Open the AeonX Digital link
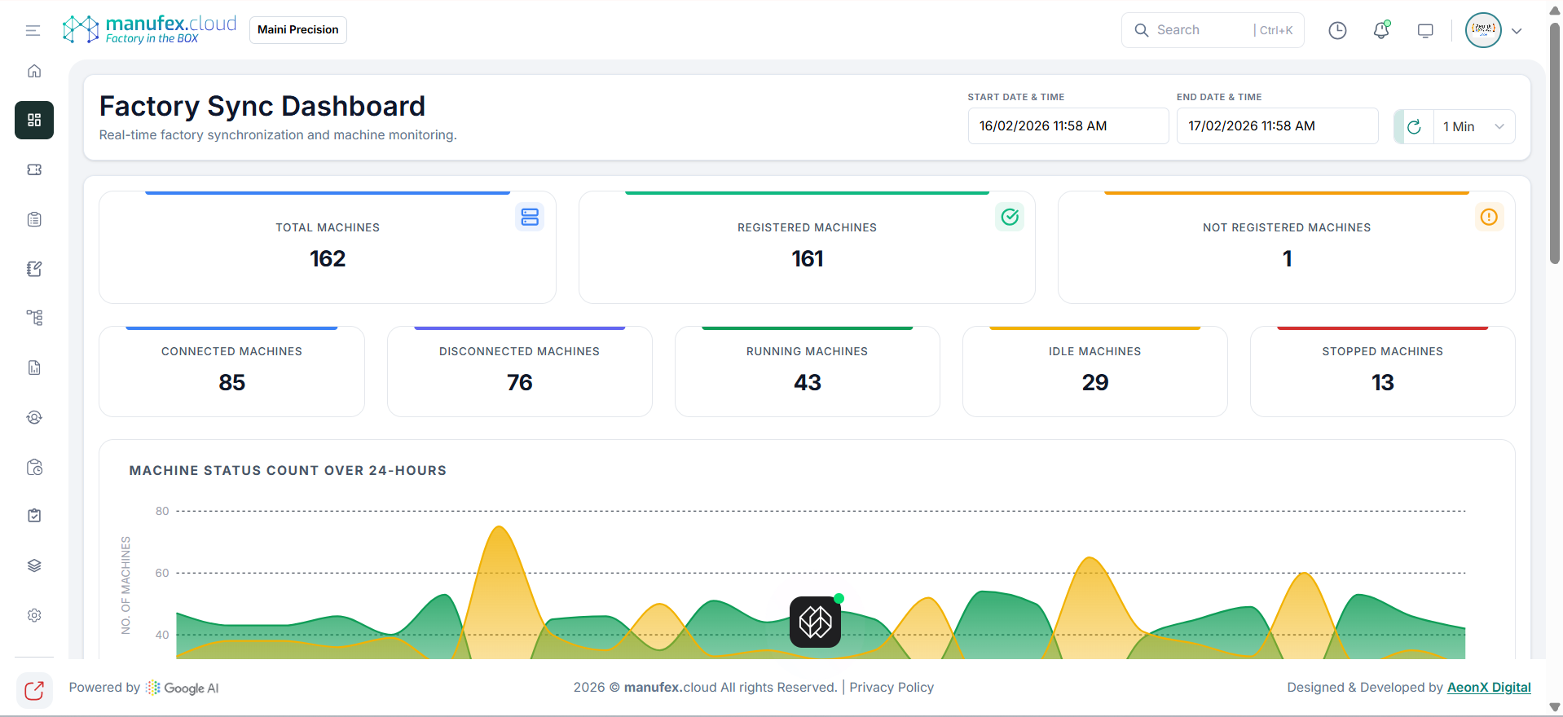1563x717 pixels. pyautogui.click(x=1489, y=687)
